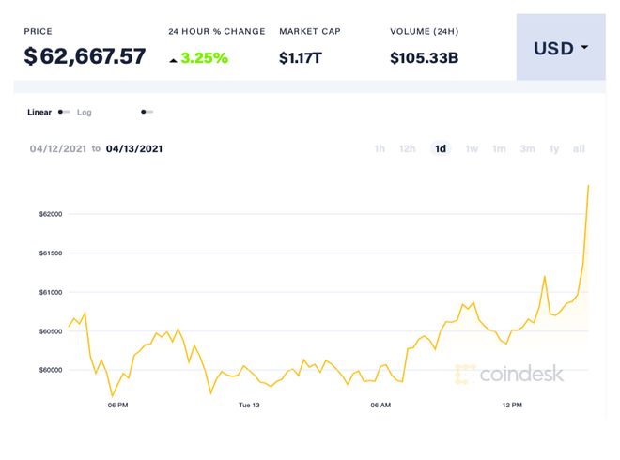The image size is (620, 460).
Task: Toggle the unlabeled switch right of Log
Action: pyautogui.click(x=147, y=112)
